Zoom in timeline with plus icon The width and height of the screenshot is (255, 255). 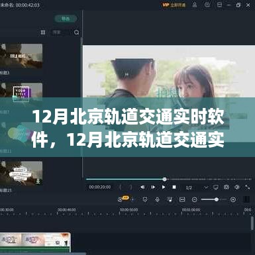[233, 199]
